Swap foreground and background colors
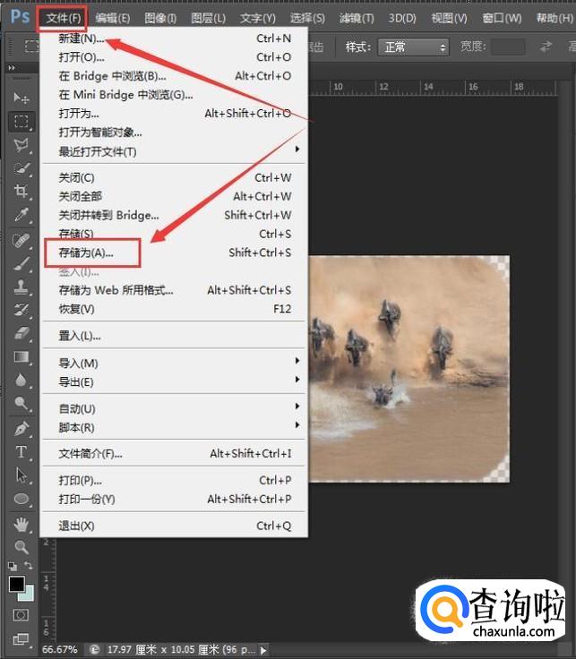Image resolution: width=576 pixels, height=659 pixels. coord(30,566)
